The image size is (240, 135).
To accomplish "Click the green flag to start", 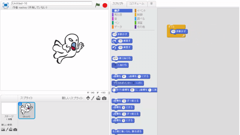I will pos(97,5).
